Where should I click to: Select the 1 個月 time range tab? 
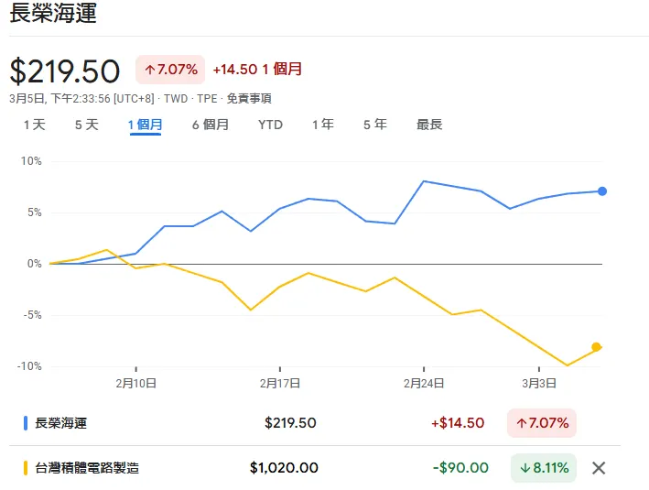click(x=145, y=125)
